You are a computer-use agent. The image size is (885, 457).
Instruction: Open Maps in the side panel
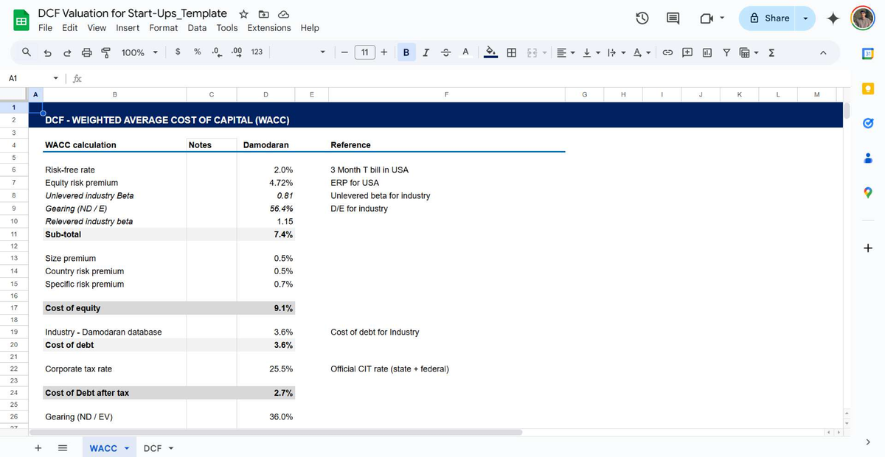pos(867,192)
